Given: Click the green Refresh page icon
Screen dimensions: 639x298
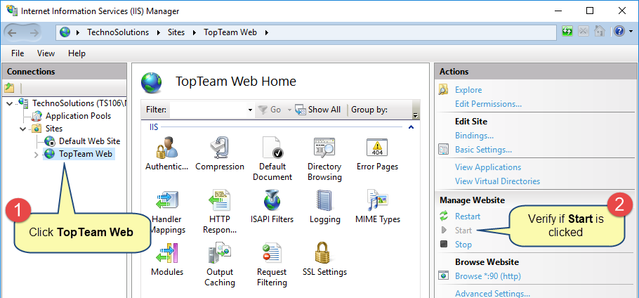Looking at the screenshot, I should click(x=567, y=32).
